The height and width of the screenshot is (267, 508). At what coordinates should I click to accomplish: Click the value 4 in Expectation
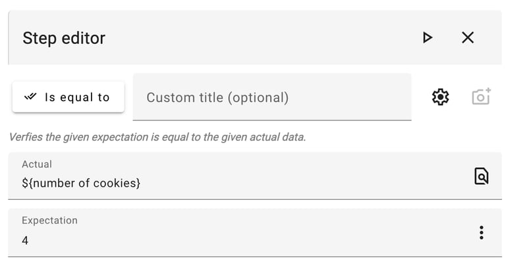[25, 241]
